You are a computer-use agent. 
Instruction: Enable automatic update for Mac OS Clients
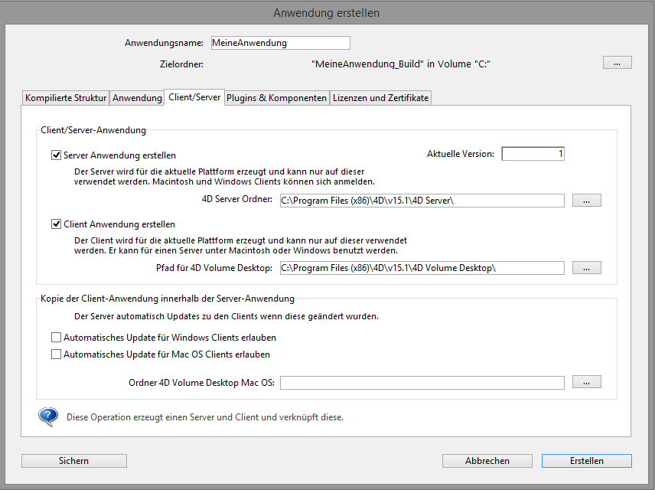[x=56, y=354]
